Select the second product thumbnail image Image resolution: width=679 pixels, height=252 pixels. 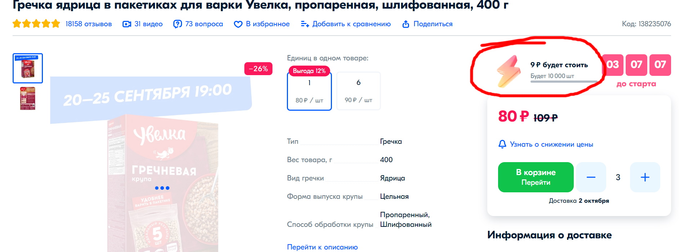click(x=28, y=98)
